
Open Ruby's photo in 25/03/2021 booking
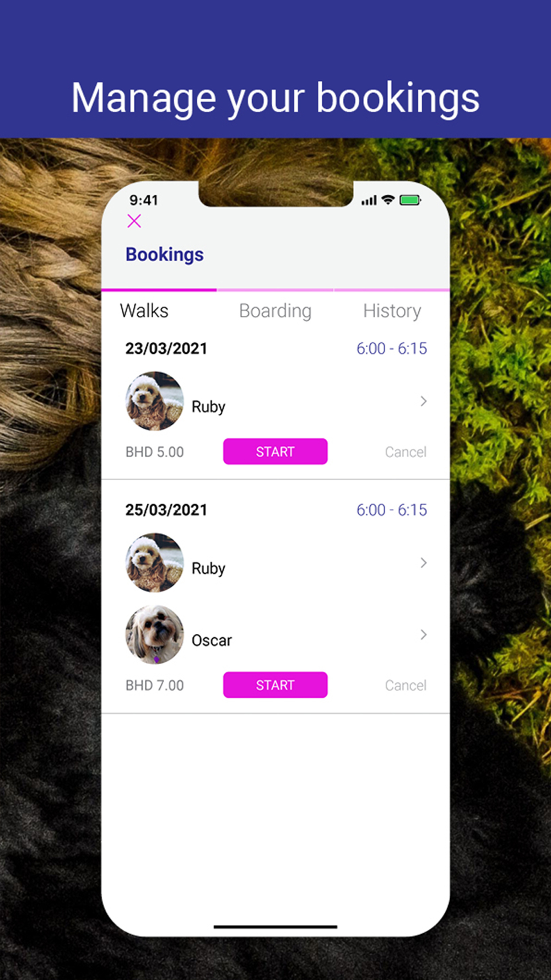[x=155, y=563]
